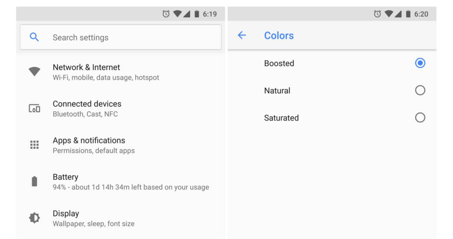Tap the Wi-Fi icon beside Network & Internet

pos(34,72)
